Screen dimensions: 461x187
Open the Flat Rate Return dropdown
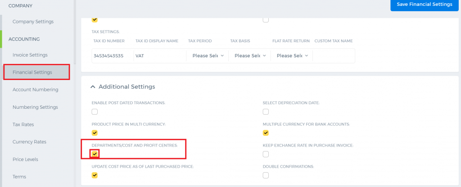tap(292, 56)
